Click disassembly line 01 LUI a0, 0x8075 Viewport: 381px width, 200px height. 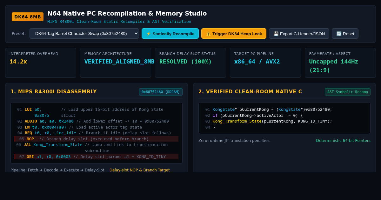(97, 112)
